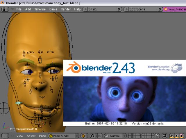Open the 3D viewport View menu
Viewport: 186px width, 139px height.
point(20,136)
